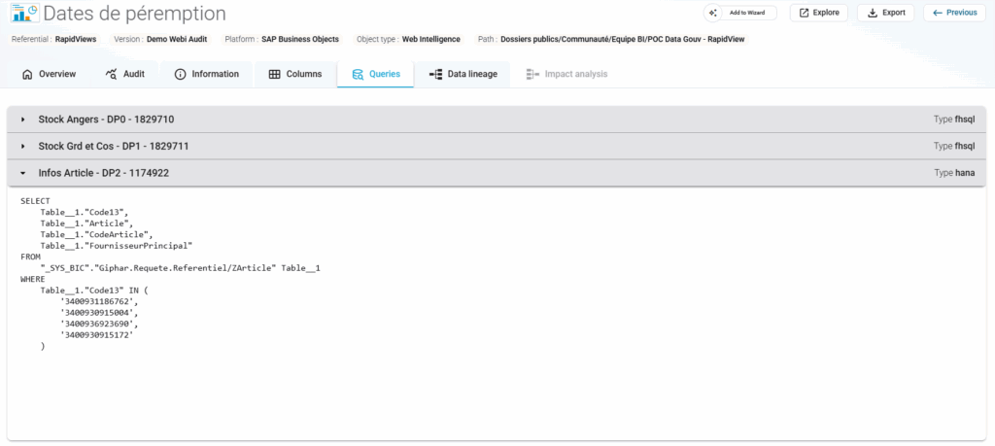Image resolution: width=995 pixels, height=446 pixels.
Task: Expand the Stock Grd et Cos - DP1 arrow
Action: pyautogui.click(x=23, y=146)
